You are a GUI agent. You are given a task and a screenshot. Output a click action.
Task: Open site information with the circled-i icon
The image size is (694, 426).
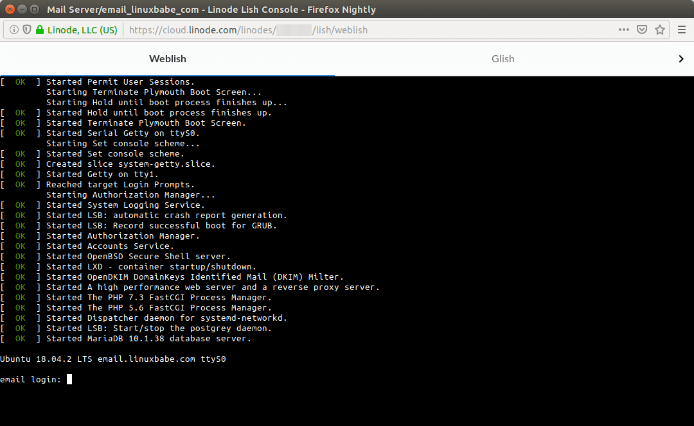[13, 30]
